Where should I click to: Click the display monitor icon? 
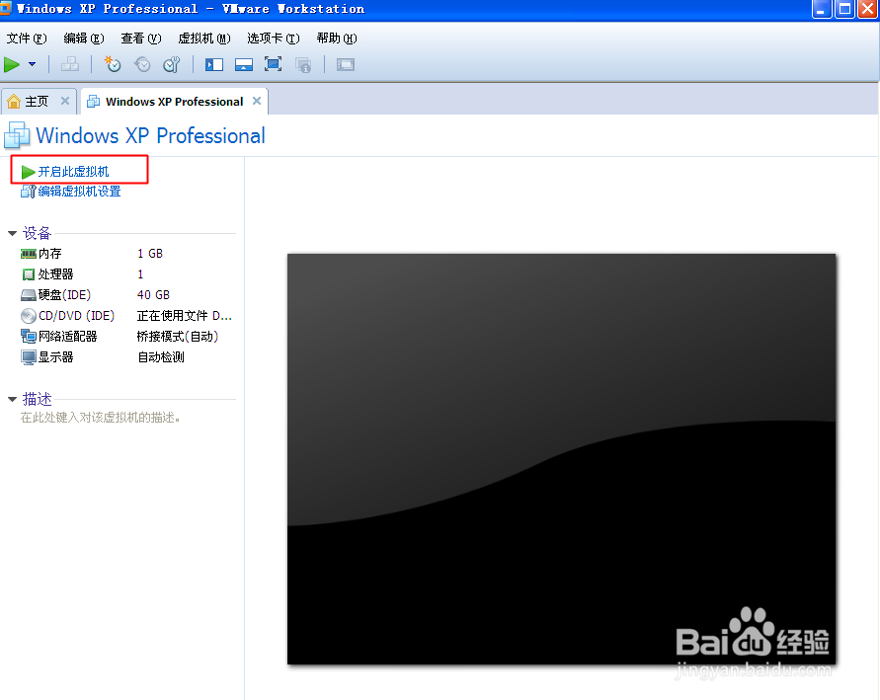pos(28,357)
